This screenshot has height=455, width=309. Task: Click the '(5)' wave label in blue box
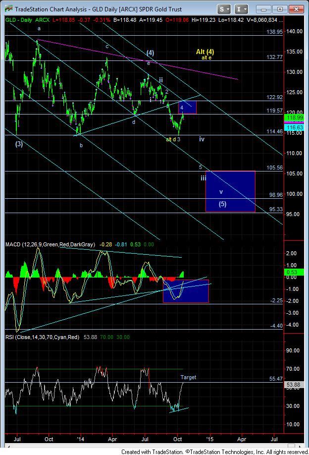(222, 204)
